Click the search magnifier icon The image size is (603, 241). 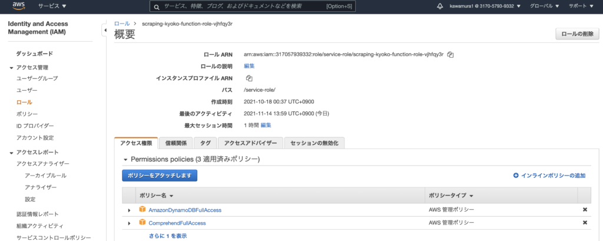157,6
